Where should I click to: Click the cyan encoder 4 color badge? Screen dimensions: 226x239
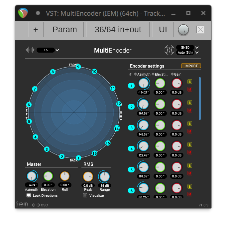pos(131,149)
